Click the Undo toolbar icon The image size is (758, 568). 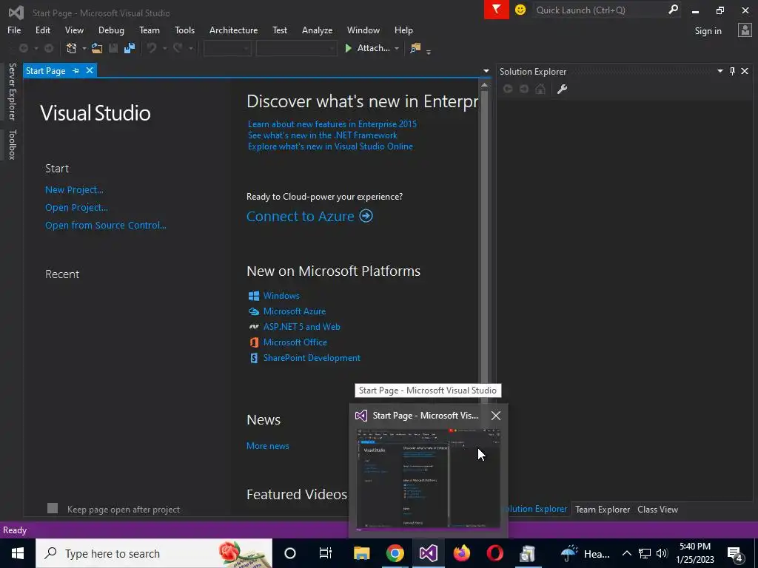[x=152, y=48]
